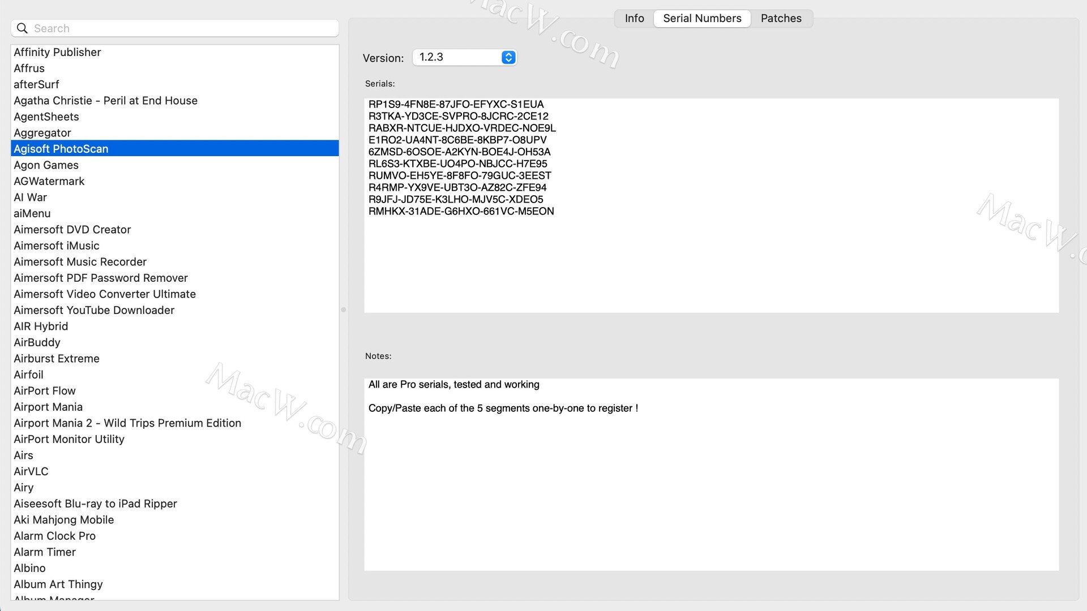Select Affrus in the list

click(x=175, y=68)
